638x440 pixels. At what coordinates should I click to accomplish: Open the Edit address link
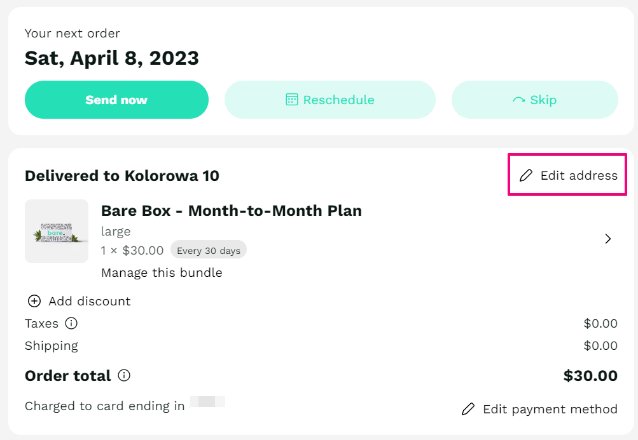pyautogui.click(x=569, y=175)
